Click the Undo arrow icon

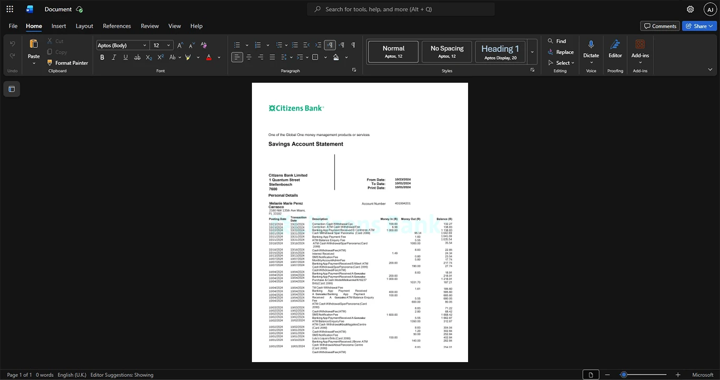(13, 44)
